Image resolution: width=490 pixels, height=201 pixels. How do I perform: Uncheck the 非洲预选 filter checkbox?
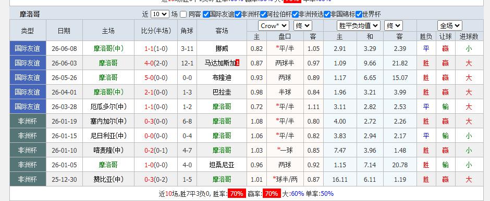(x=296, y=15)
